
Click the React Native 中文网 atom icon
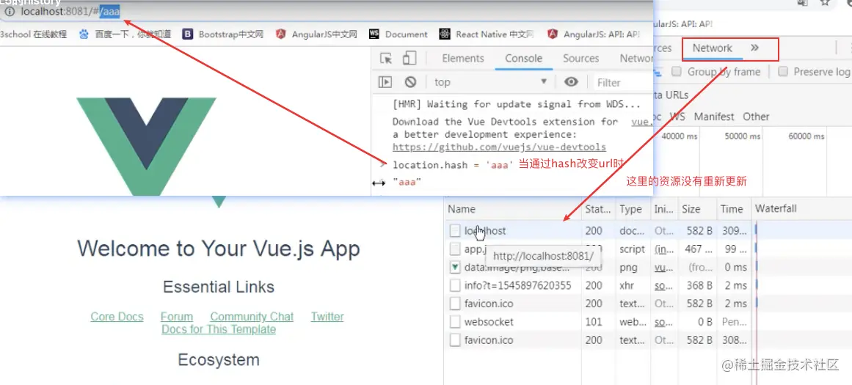tap(445, 34)
